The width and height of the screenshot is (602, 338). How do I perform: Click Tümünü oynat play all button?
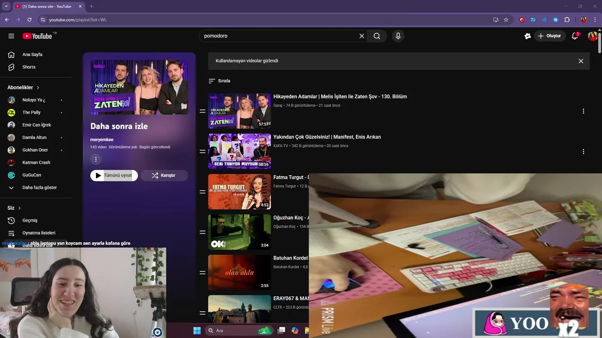coord(114,176)
